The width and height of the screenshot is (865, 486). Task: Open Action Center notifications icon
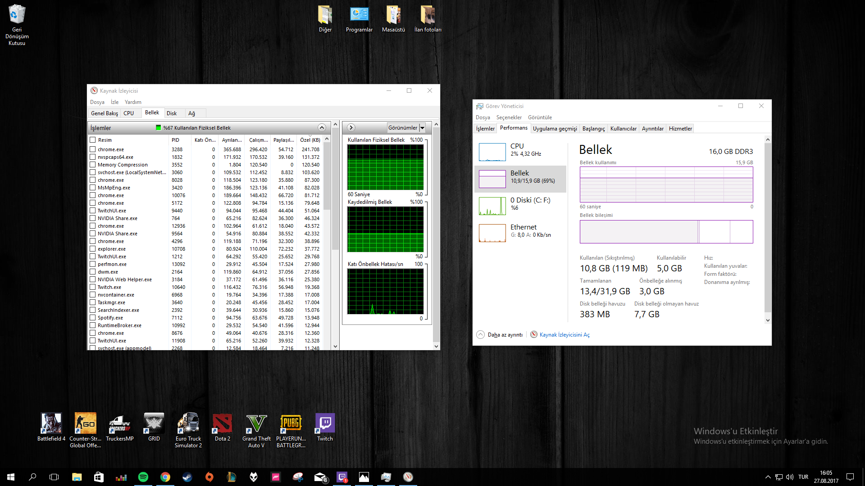click(x=850, y=477)
